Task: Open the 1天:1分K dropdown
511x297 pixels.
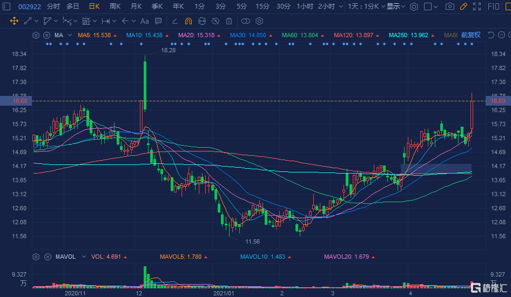Action: (x=367, y=6)
